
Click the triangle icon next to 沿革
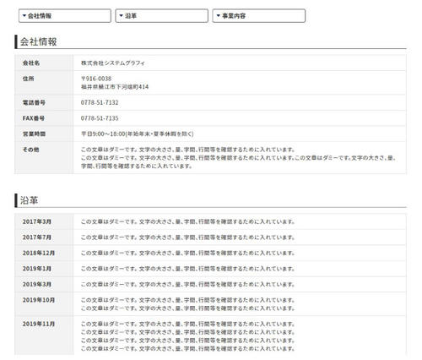pos(122,16)
